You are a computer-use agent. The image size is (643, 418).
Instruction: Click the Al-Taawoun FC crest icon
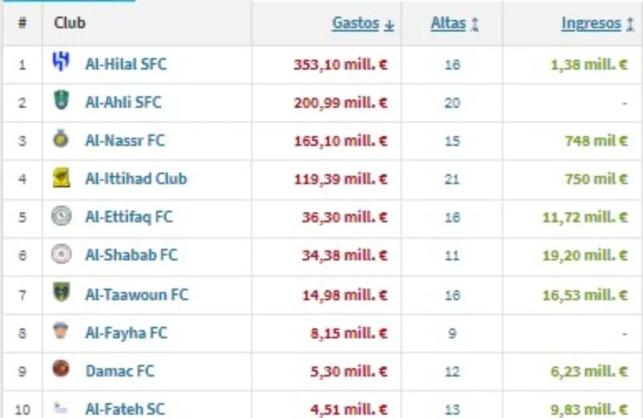pos(61,294)
